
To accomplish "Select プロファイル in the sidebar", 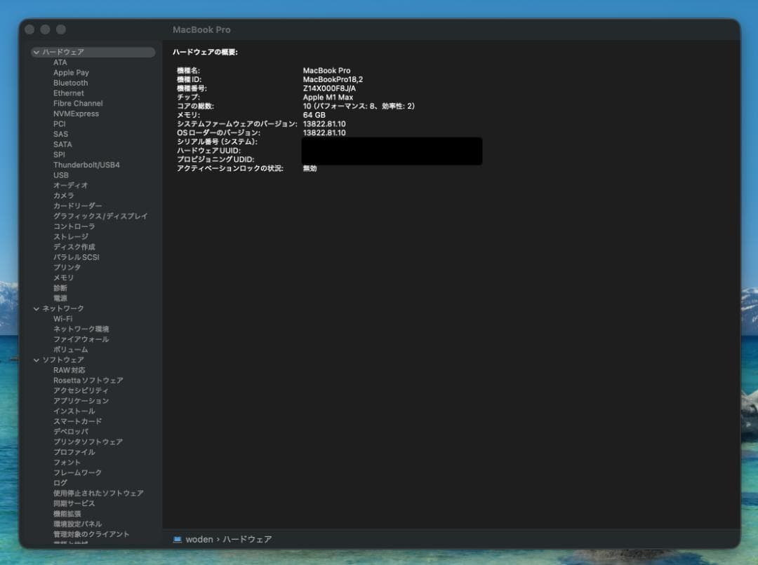I will pyautogui.click(x=74, y=452).
